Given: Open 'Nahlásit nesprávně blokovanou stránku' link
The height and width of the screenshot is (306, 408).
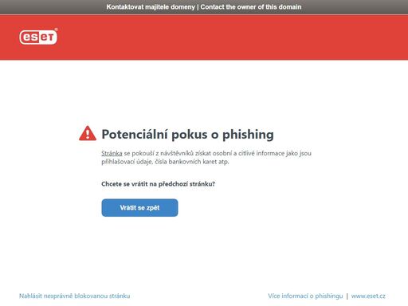Looking at the screenshot, I should coord(75,296).
